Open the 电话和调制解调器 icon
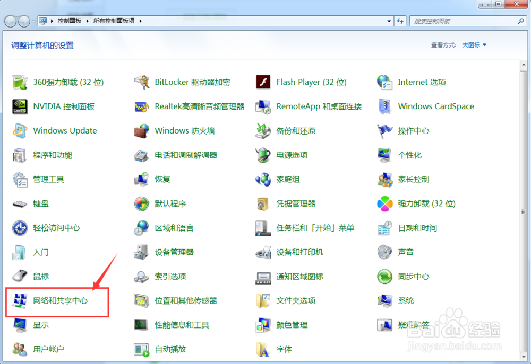531x364 pixels. [142, 155]
